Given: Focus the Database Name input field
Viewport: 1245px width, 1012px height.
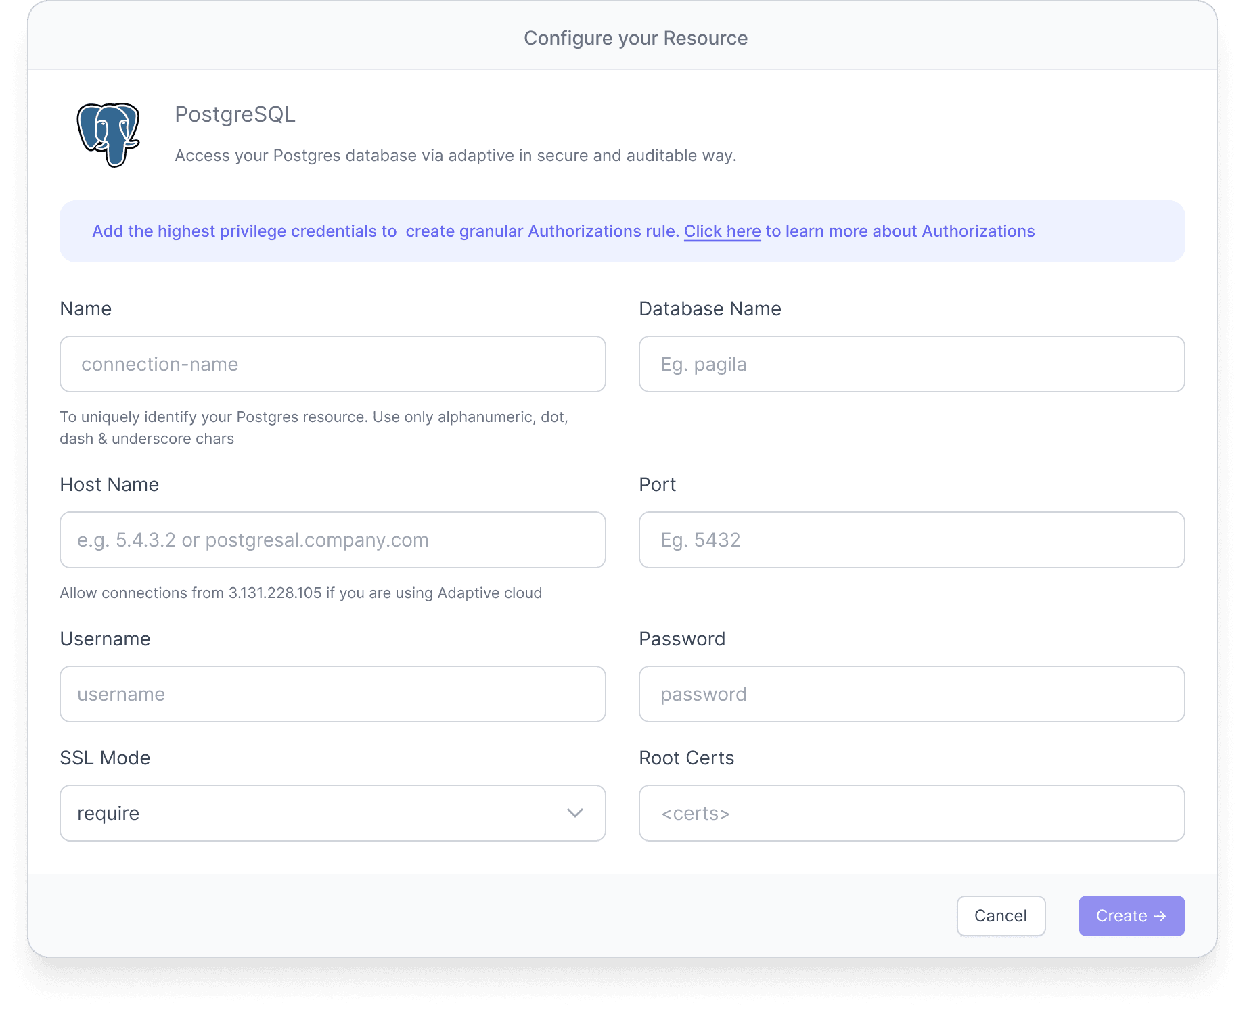Looking at the screenshot, I should coord(911,364).
